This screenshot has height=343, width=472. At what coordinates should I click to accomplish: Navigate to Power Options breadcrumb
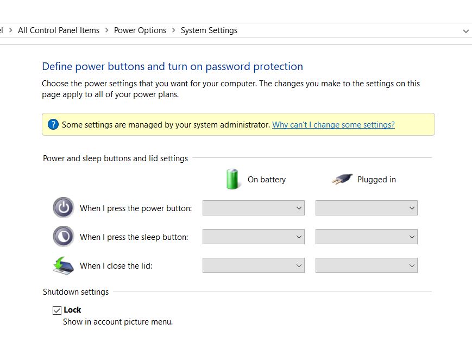coord(140,30)
